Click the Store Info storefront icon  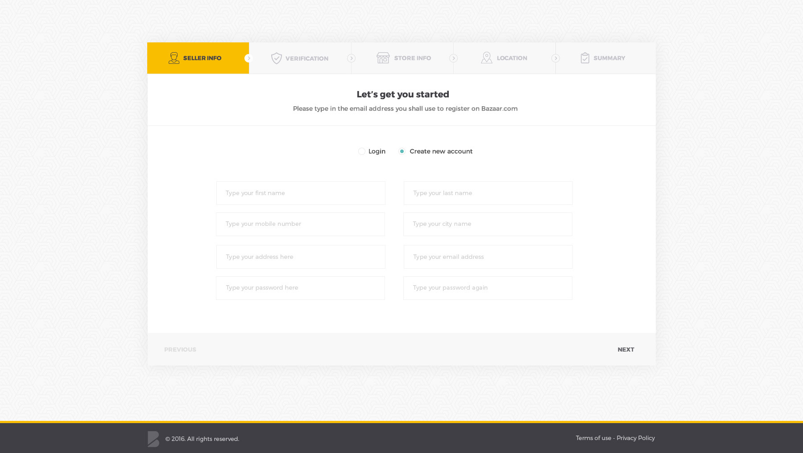pyautogui.click(x=383, y=58)
